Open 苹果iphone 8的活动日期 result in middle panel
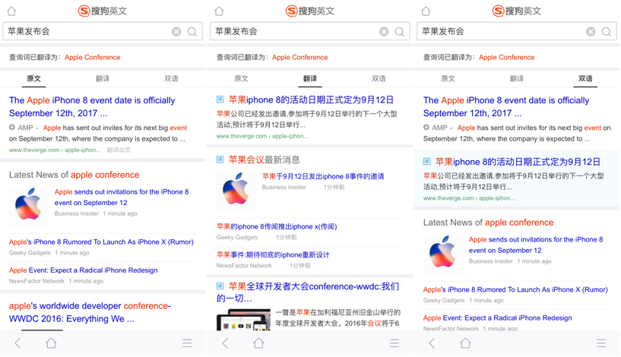The width and height of the screenshot is (621, 357). (x=311, y=100)
